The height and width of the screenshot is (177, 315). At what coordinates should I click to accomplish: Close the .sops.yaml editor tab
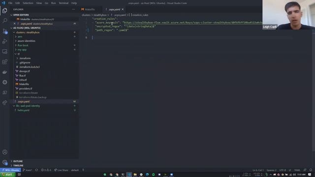[123, 9]
